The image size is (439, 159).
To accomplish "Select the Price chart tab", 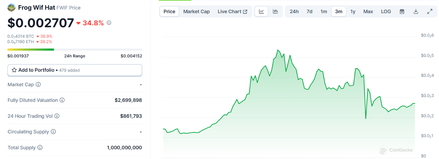I will pos(169,11).
